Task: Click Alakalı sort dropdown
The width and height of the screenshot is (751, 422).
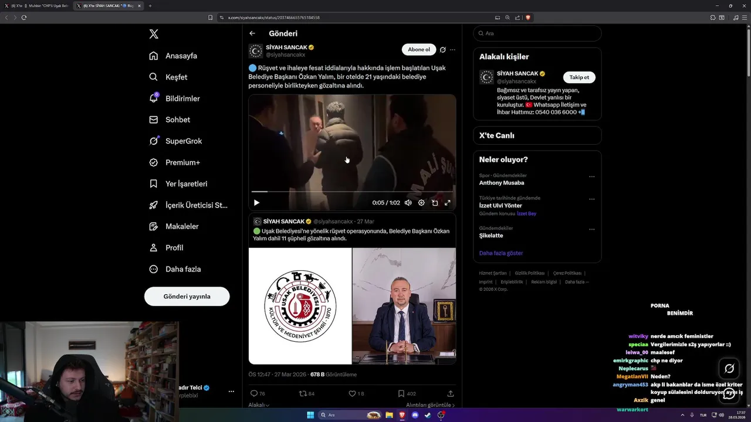Action: 259,405
